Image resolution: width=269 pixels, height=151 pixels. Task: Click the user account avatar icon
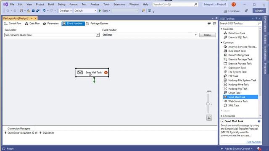point(234,5)
